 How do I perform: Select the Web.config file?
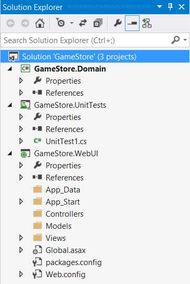pos(66,275)
